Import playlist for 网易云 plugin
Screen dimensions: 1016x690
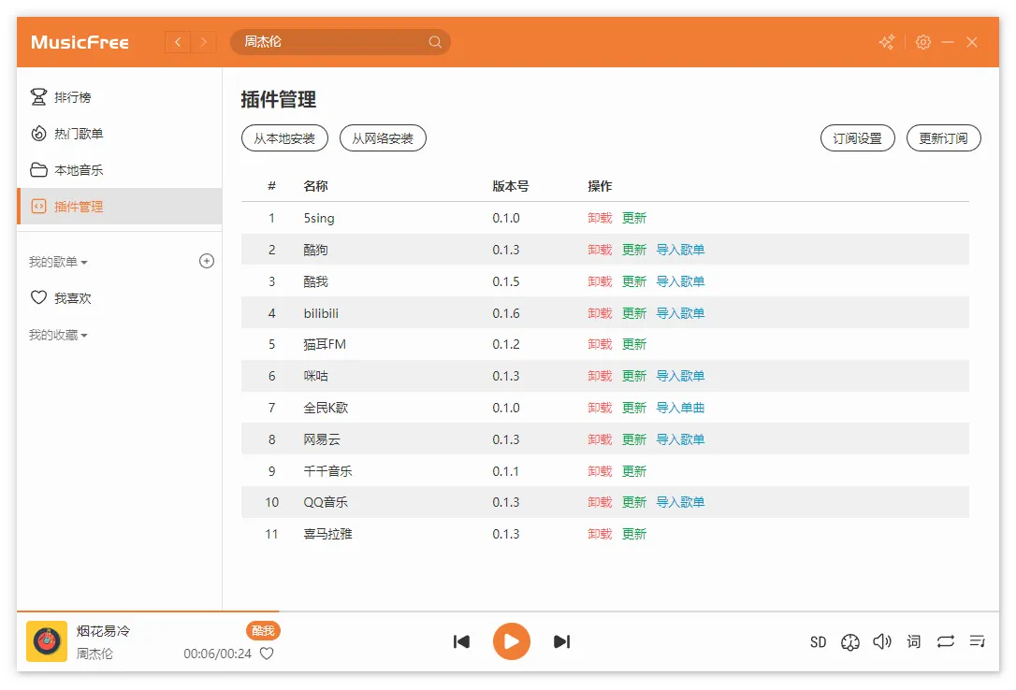(680, 439)
